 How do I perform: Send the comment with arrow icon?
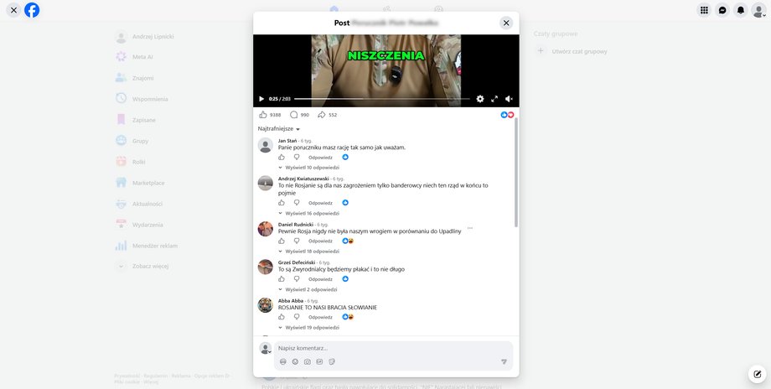[x=504, y=361]
